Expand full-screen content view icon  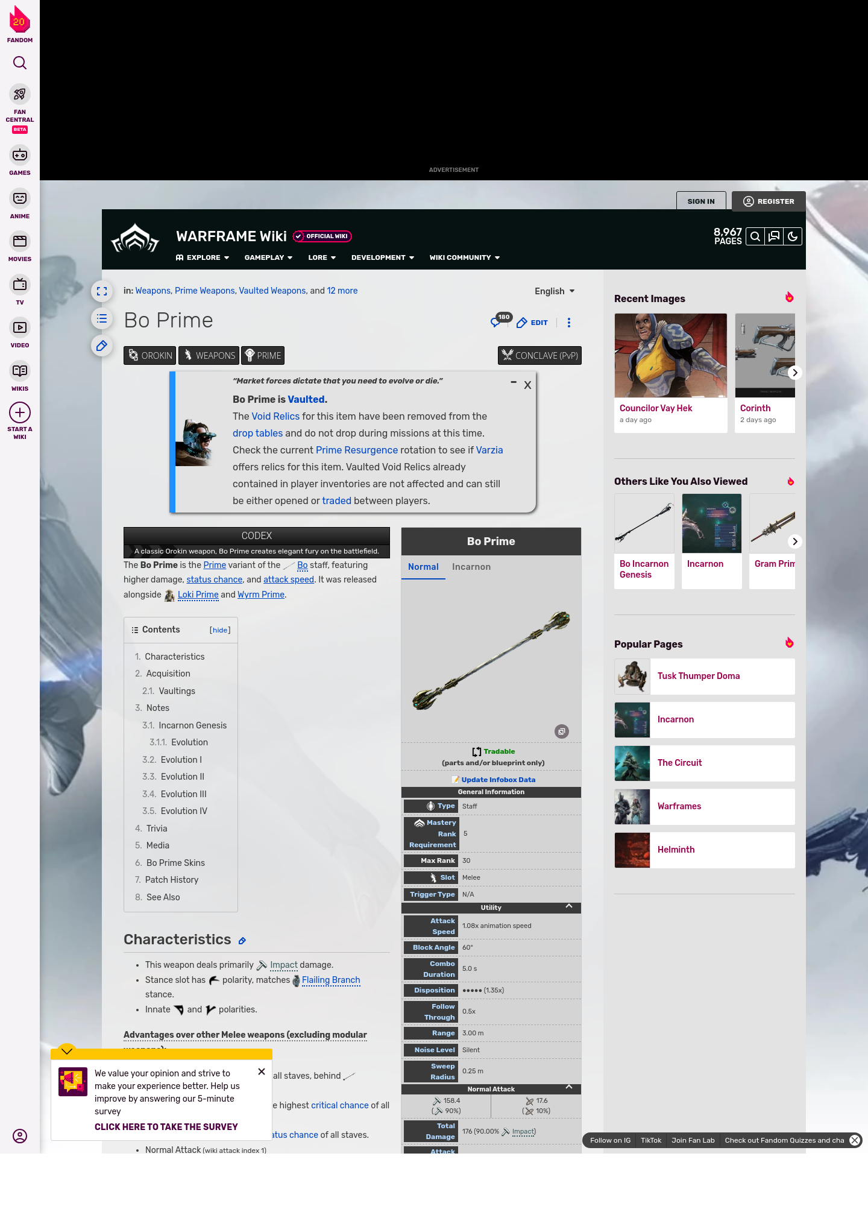(102, 291)
